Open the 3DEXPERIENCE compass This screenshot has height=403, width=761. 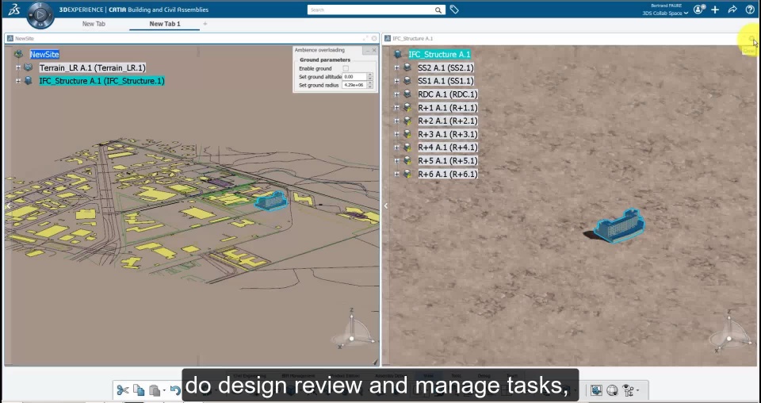tap(40, 14)
